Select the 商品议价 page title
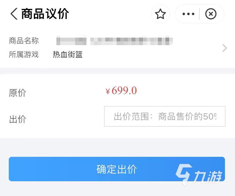The width and height of the screenshot is (235, 196). (45, 14)
